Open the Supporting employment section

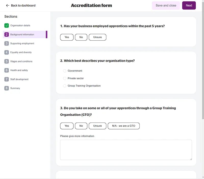tap(22, 43)
